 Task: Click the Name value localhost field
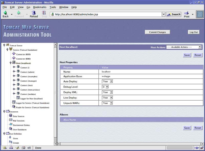(106, 72)
